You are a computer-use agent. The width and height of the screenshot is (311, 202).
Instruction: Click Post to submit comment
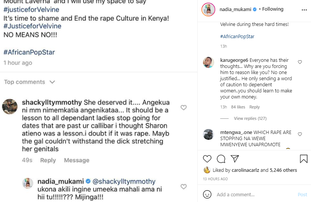[302, 195]
